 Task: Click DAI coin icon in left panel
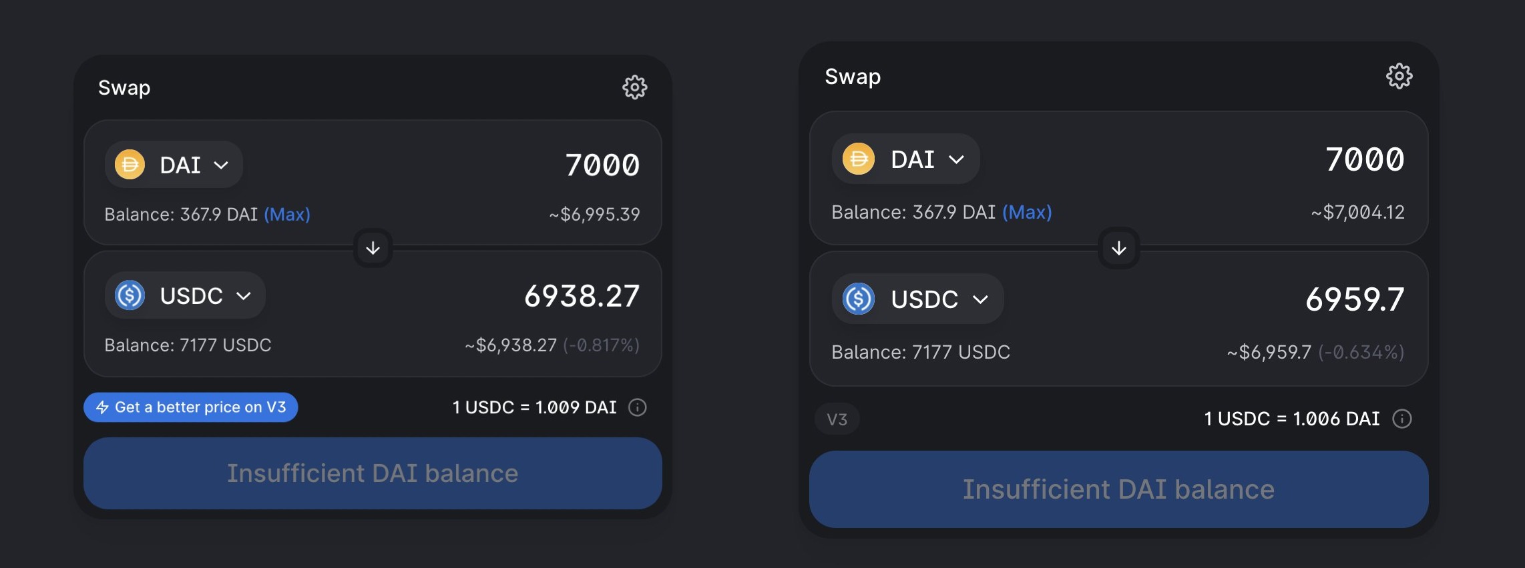130,165
